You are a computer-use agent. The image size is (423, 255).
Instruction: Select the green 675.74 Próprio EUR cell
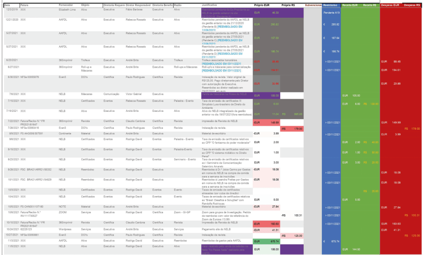[x=266, y=241]
